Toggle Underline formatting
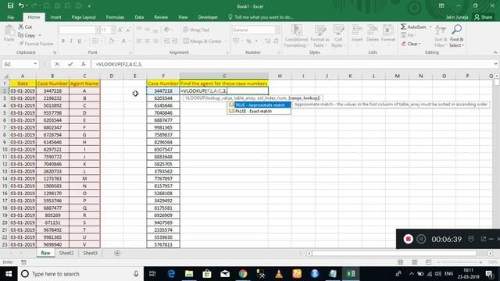Viewport: 500px width, 281px height. (x=79, y=41)
